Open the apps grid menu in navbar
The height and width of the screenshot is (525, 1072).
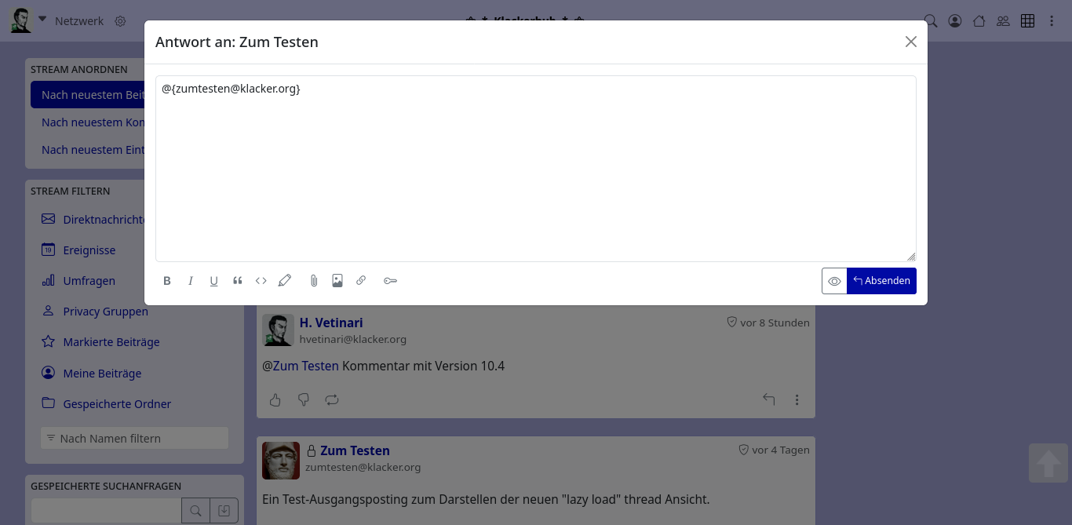[x=1027, y=21]
